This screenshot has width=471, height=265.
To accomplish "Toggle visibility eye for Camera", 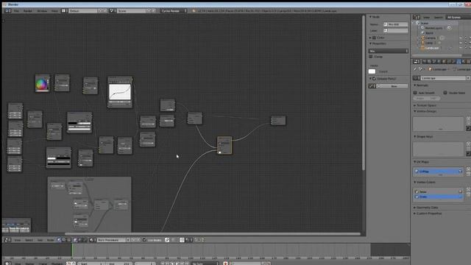I will click(x=461, y=38).
